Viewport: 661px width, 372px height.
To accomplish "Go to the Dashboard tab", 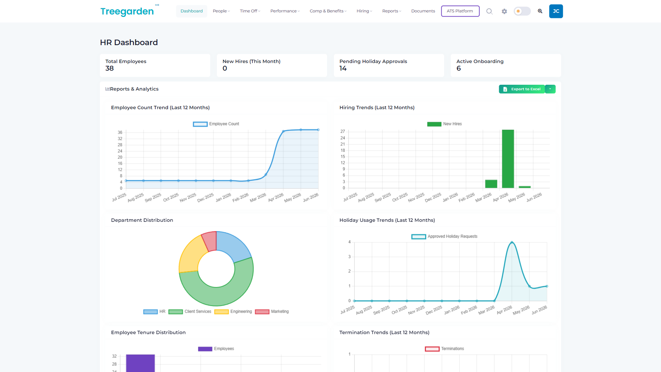I will [x=191, y=11].
